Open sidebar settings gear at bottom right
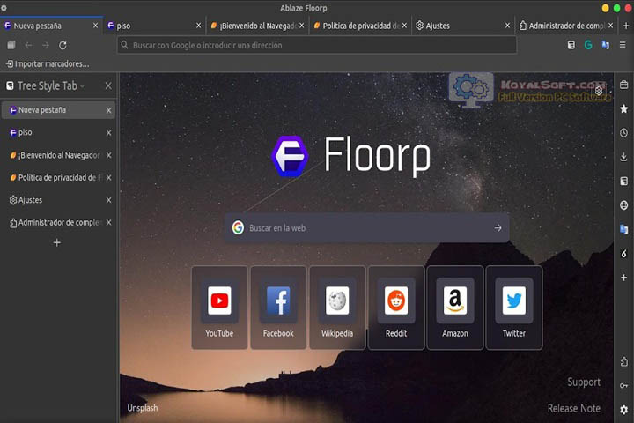The height and width of the screenshot is (423, 634). (624, 410)
